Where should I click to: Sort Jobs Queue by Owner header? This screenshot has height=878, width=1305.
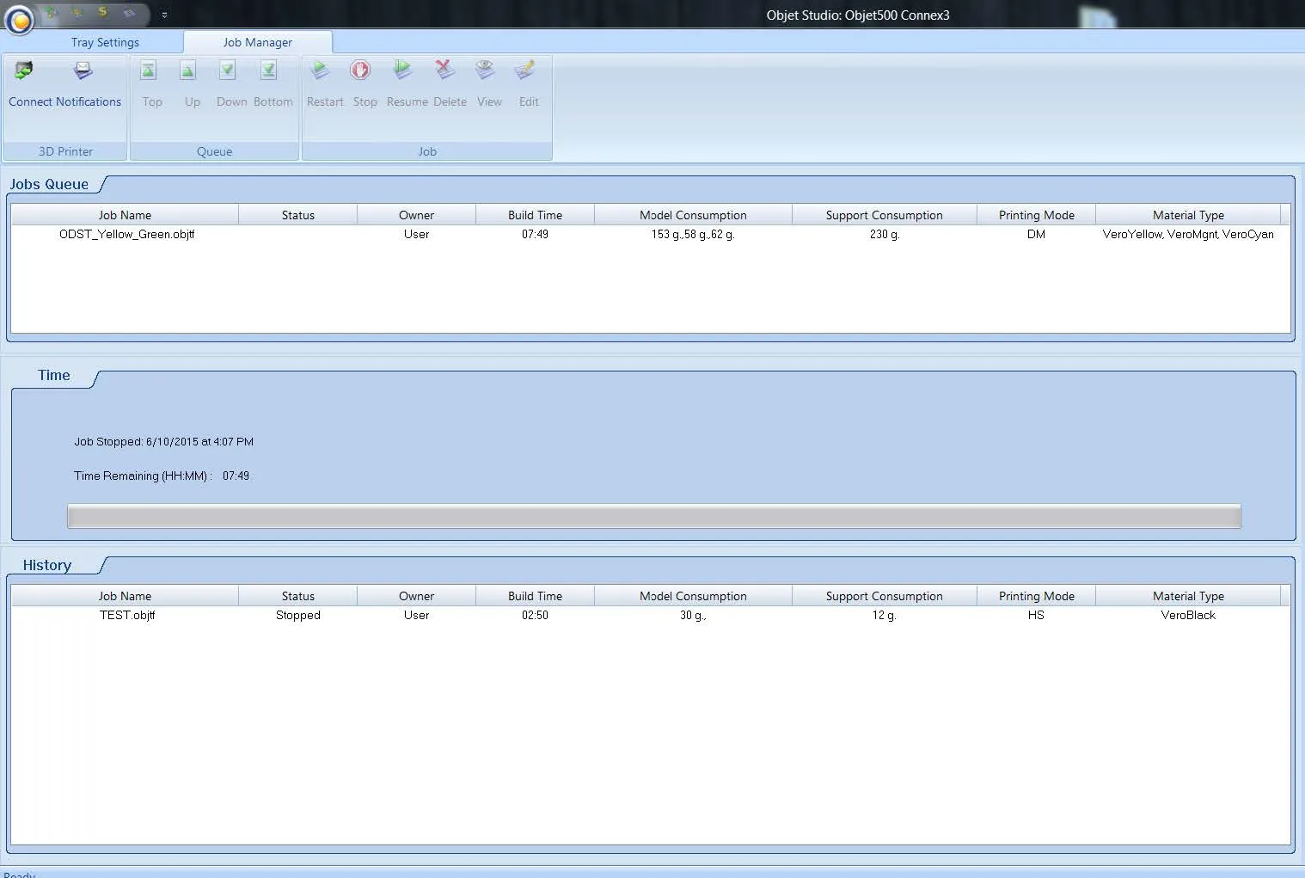click(416, 215)
